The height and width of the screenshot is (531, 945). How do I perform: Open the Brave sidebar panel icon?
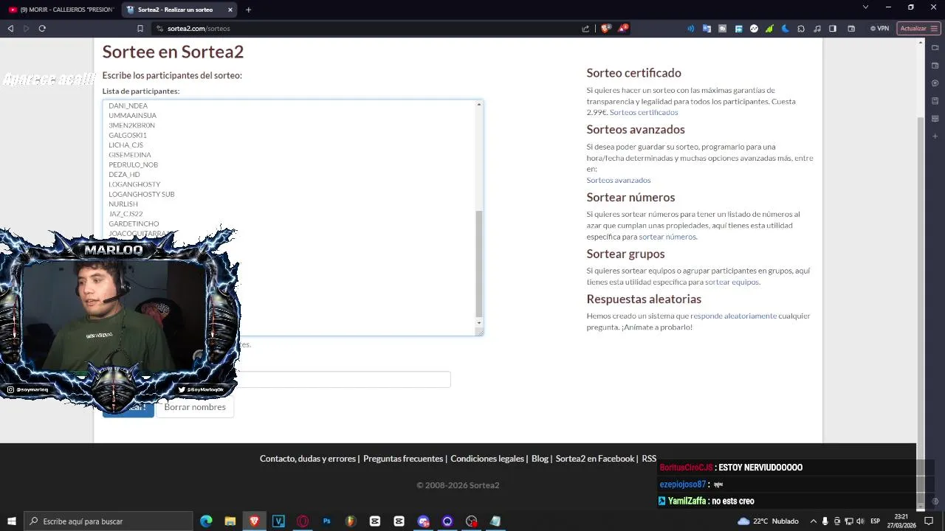click(x=833, y=29)
